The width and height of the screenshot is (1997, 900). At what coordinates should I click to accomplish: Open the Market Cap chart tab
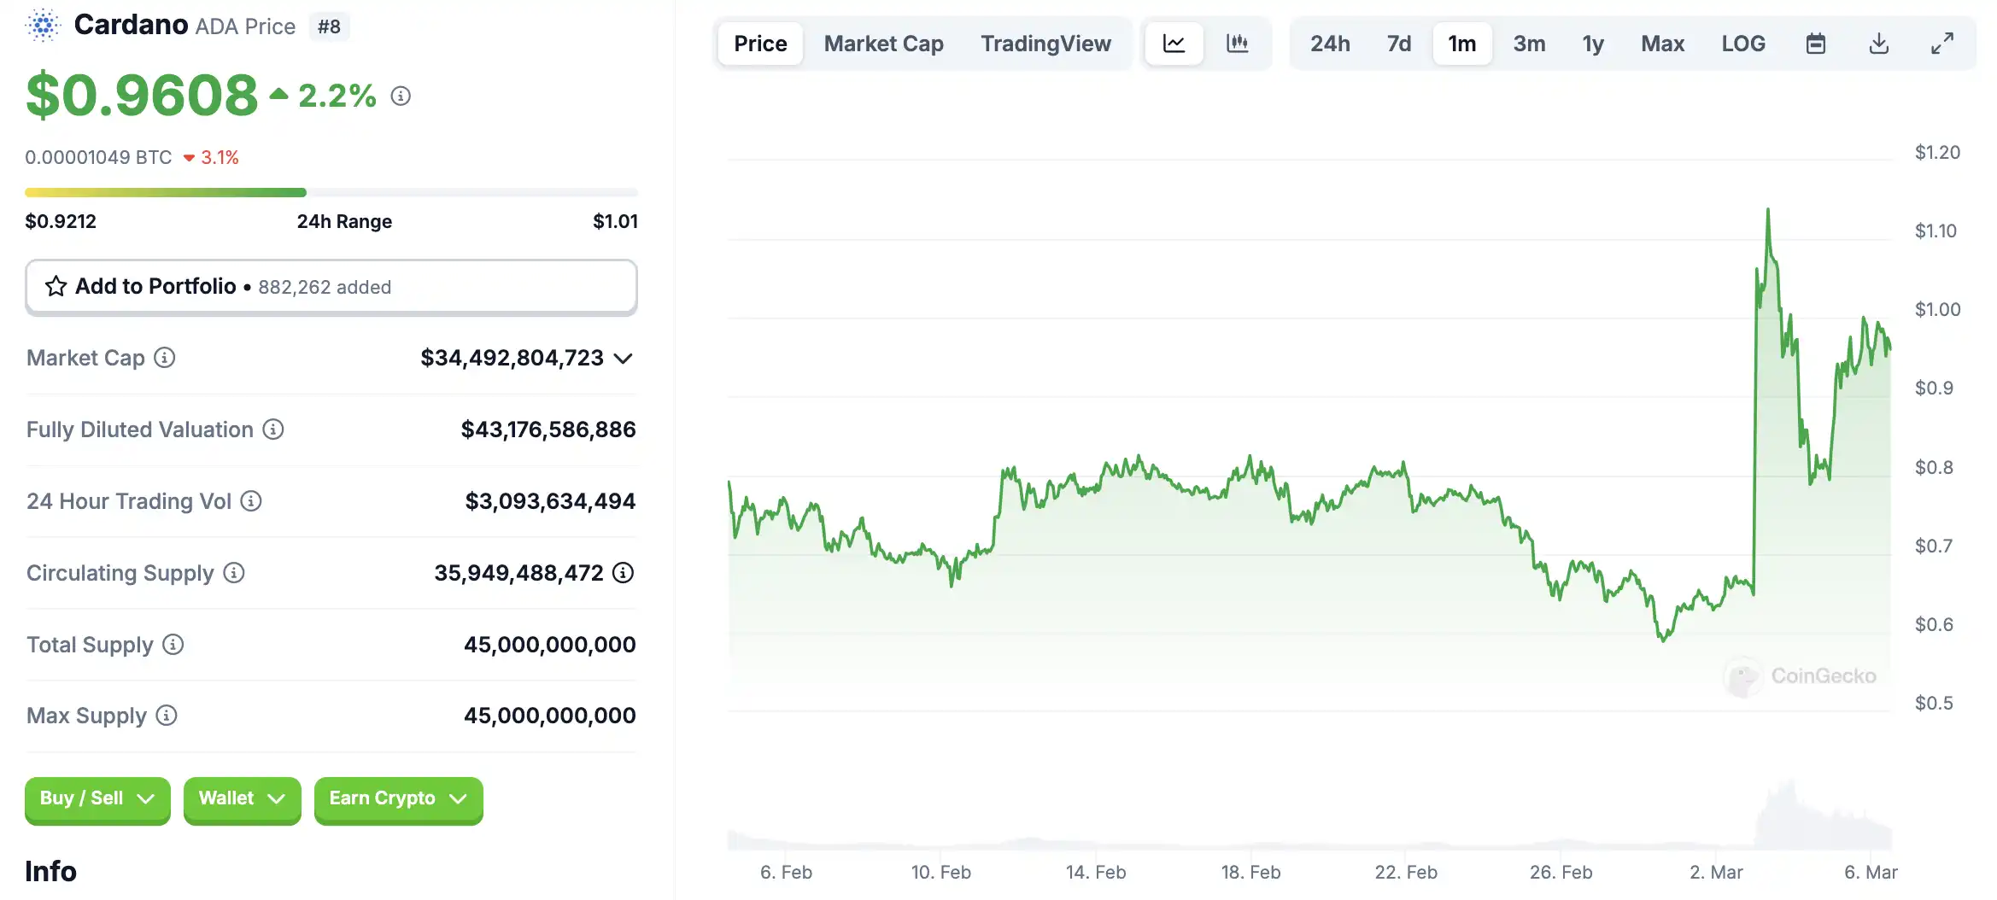[883, 43]
